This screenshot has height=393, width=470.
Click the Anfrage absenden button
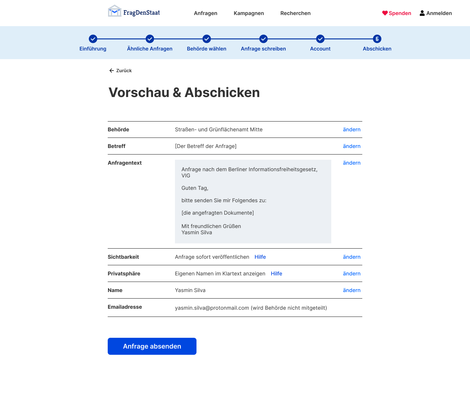(152, 346)
